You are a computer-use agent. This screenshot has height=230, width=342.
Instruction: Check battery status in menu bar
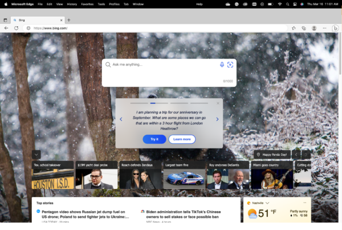[270, 4]
